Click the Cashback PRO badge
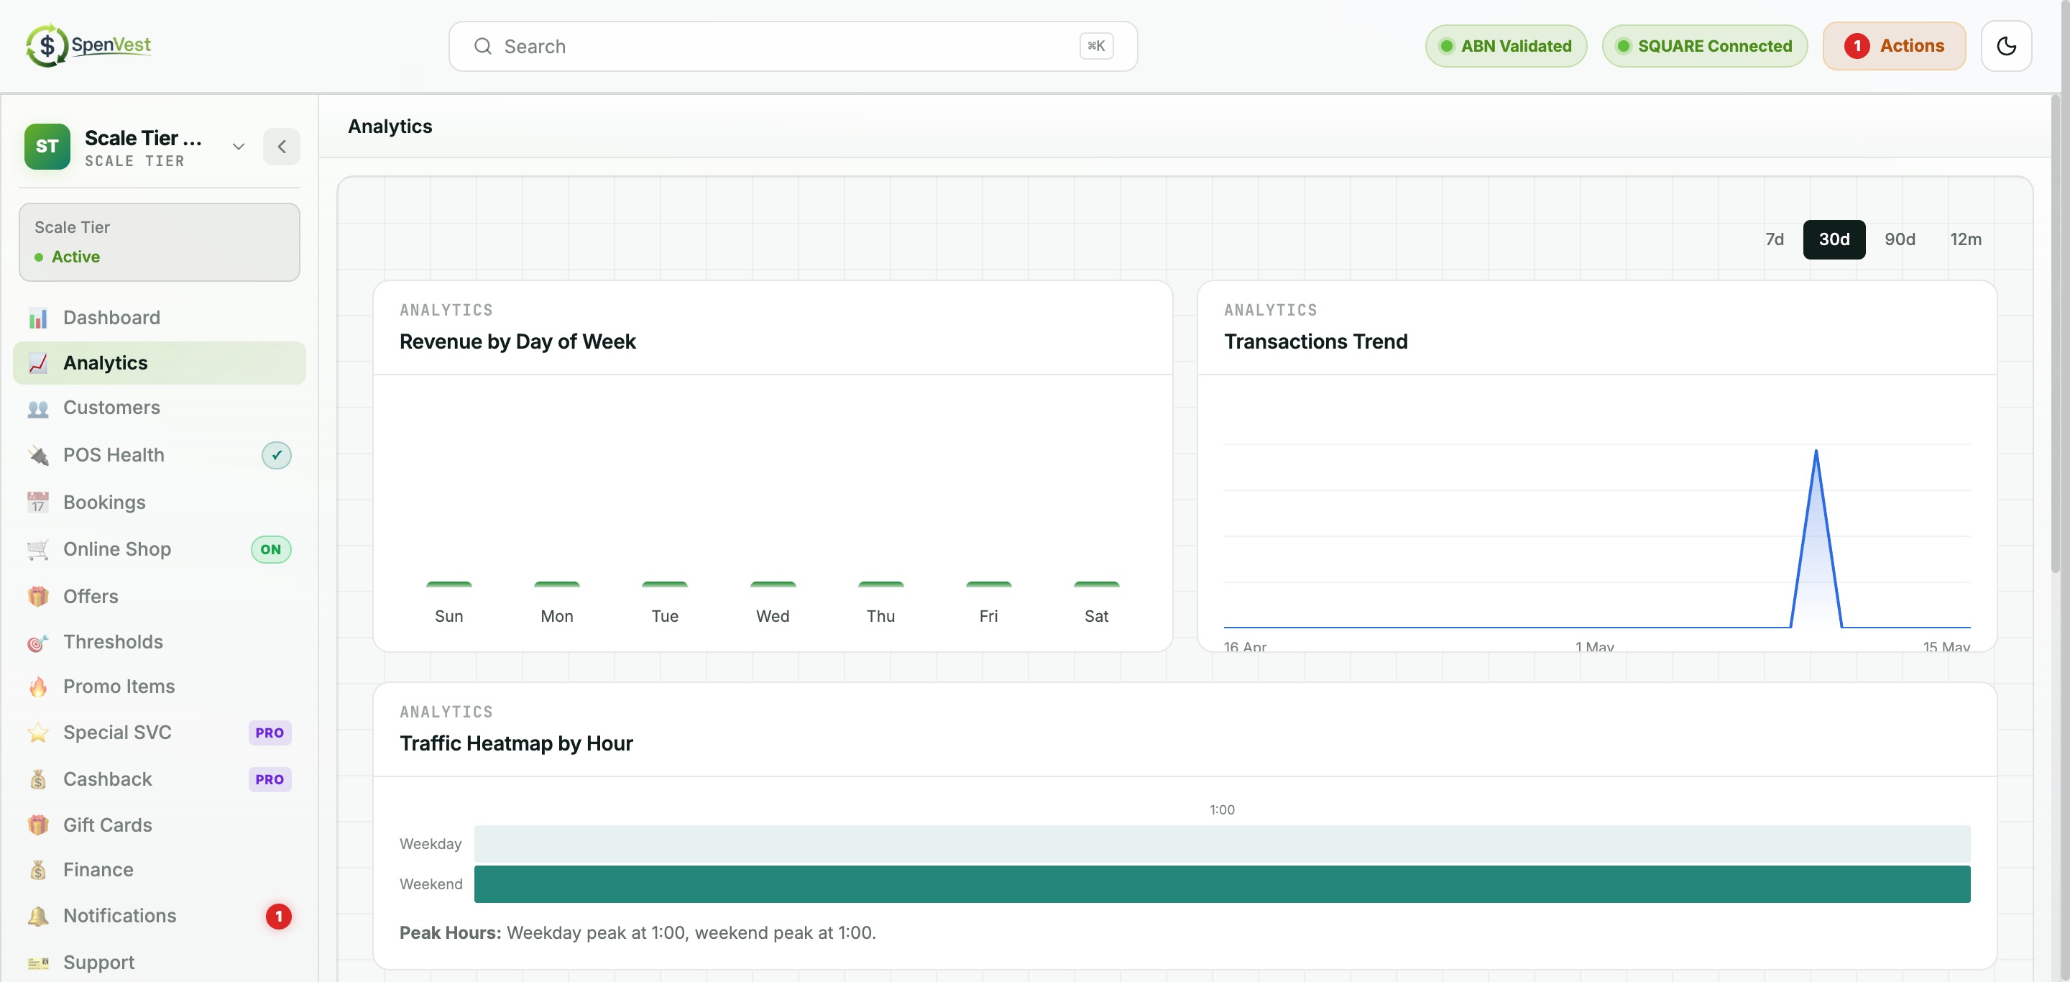 (x=270, y=779)
